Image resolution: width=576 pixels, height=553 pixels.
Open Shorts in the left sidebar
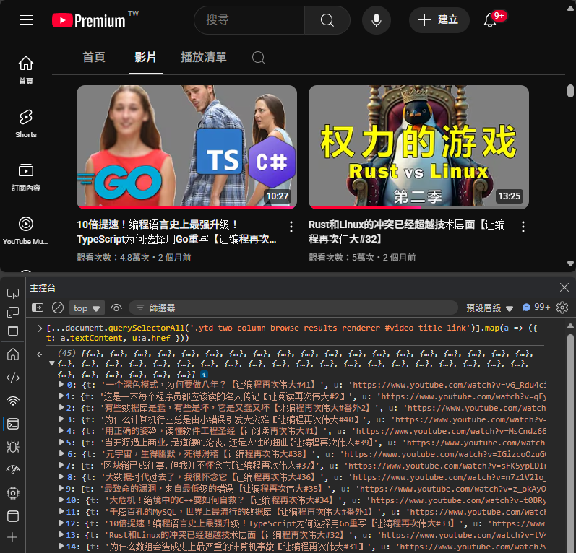tap(26, 123)
